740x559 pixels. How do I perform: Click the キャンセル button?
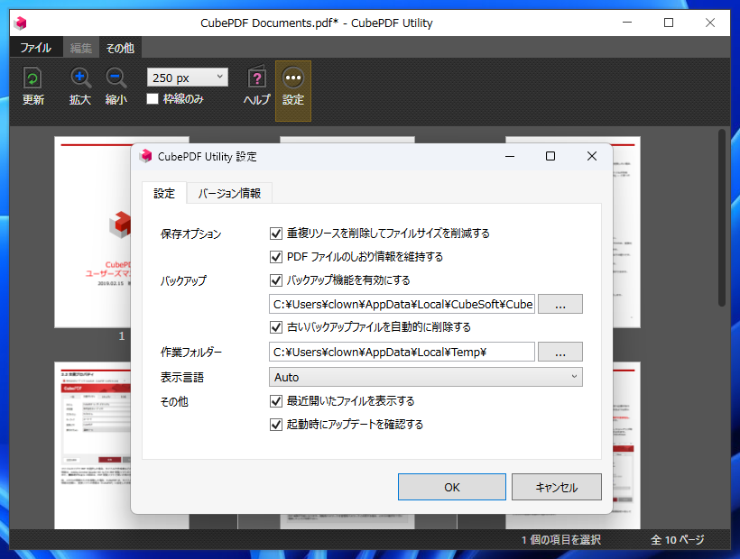click(557, 487)
